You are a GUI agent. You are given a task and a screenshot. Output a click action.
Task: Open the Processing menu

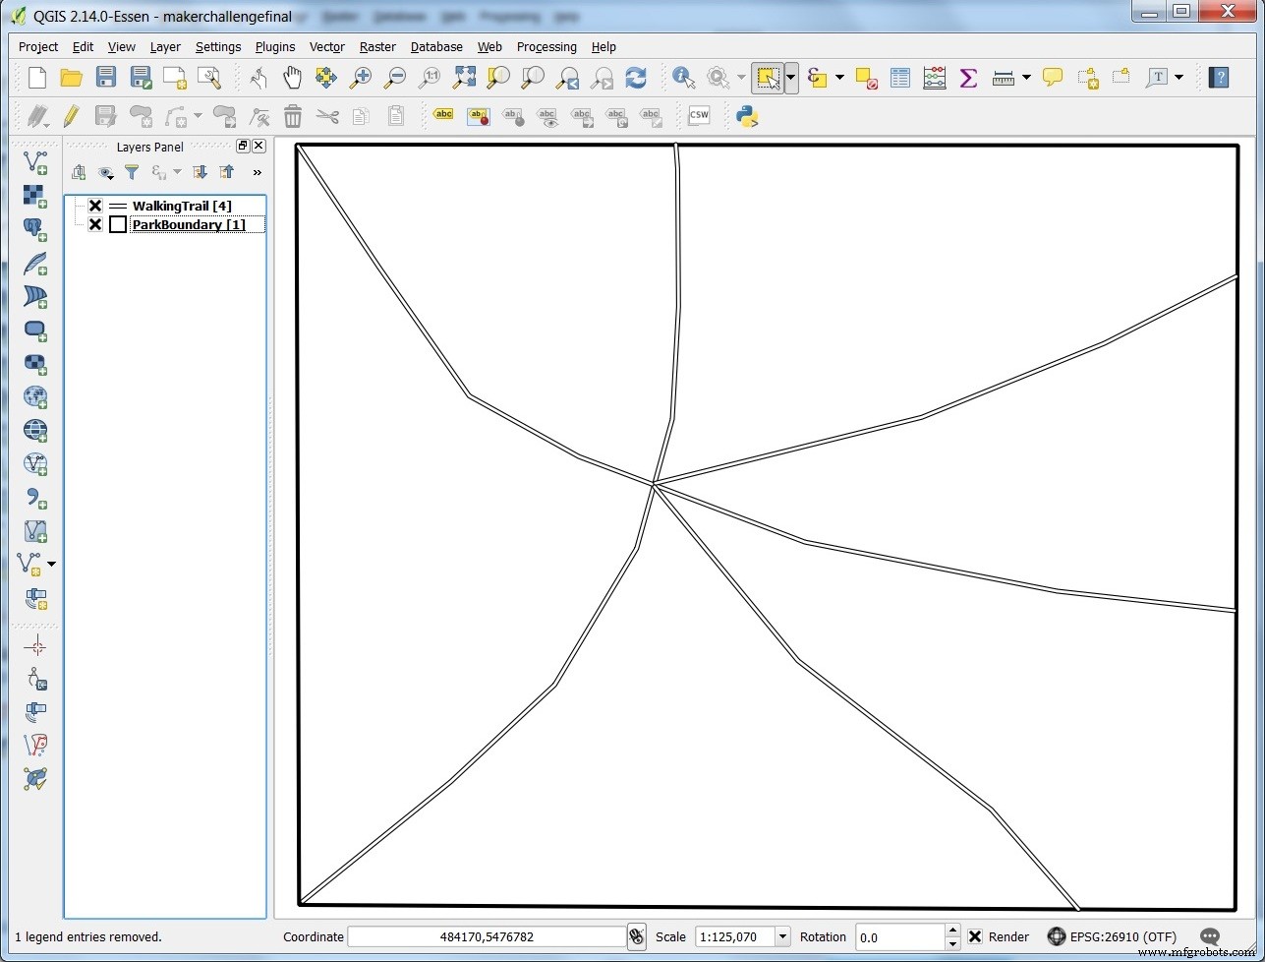pos(546,46)
